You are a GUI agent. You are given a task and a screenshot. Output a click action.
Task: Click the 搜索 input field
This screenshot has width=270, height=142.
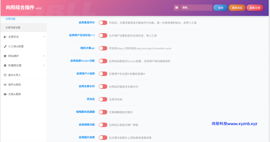click(196, 8)
